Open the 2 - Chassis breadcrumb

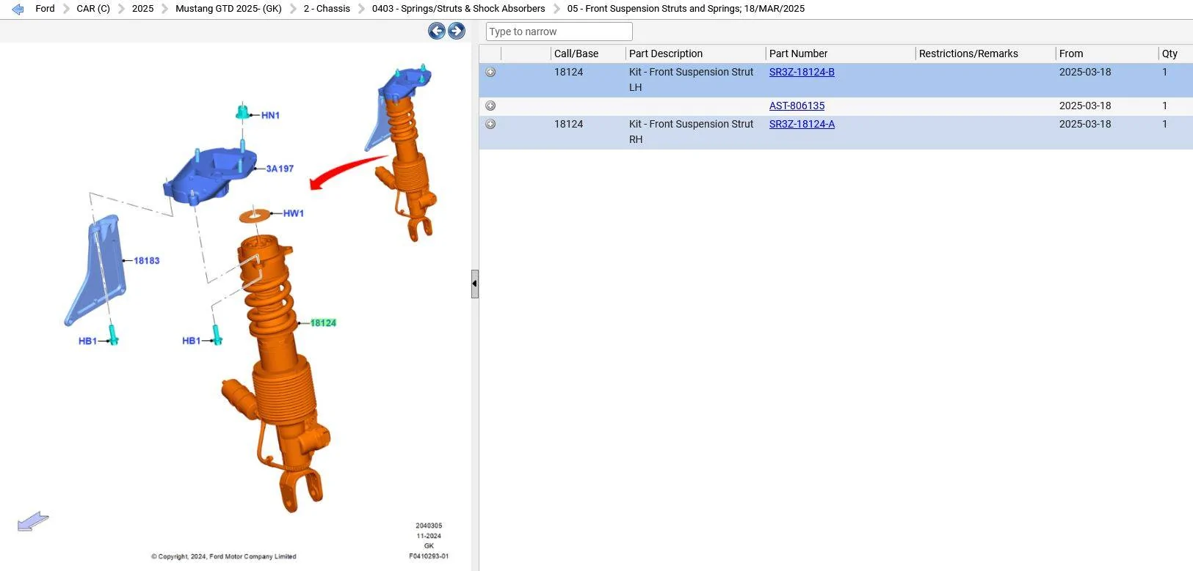pyautogui.click(x=327, y=9)
